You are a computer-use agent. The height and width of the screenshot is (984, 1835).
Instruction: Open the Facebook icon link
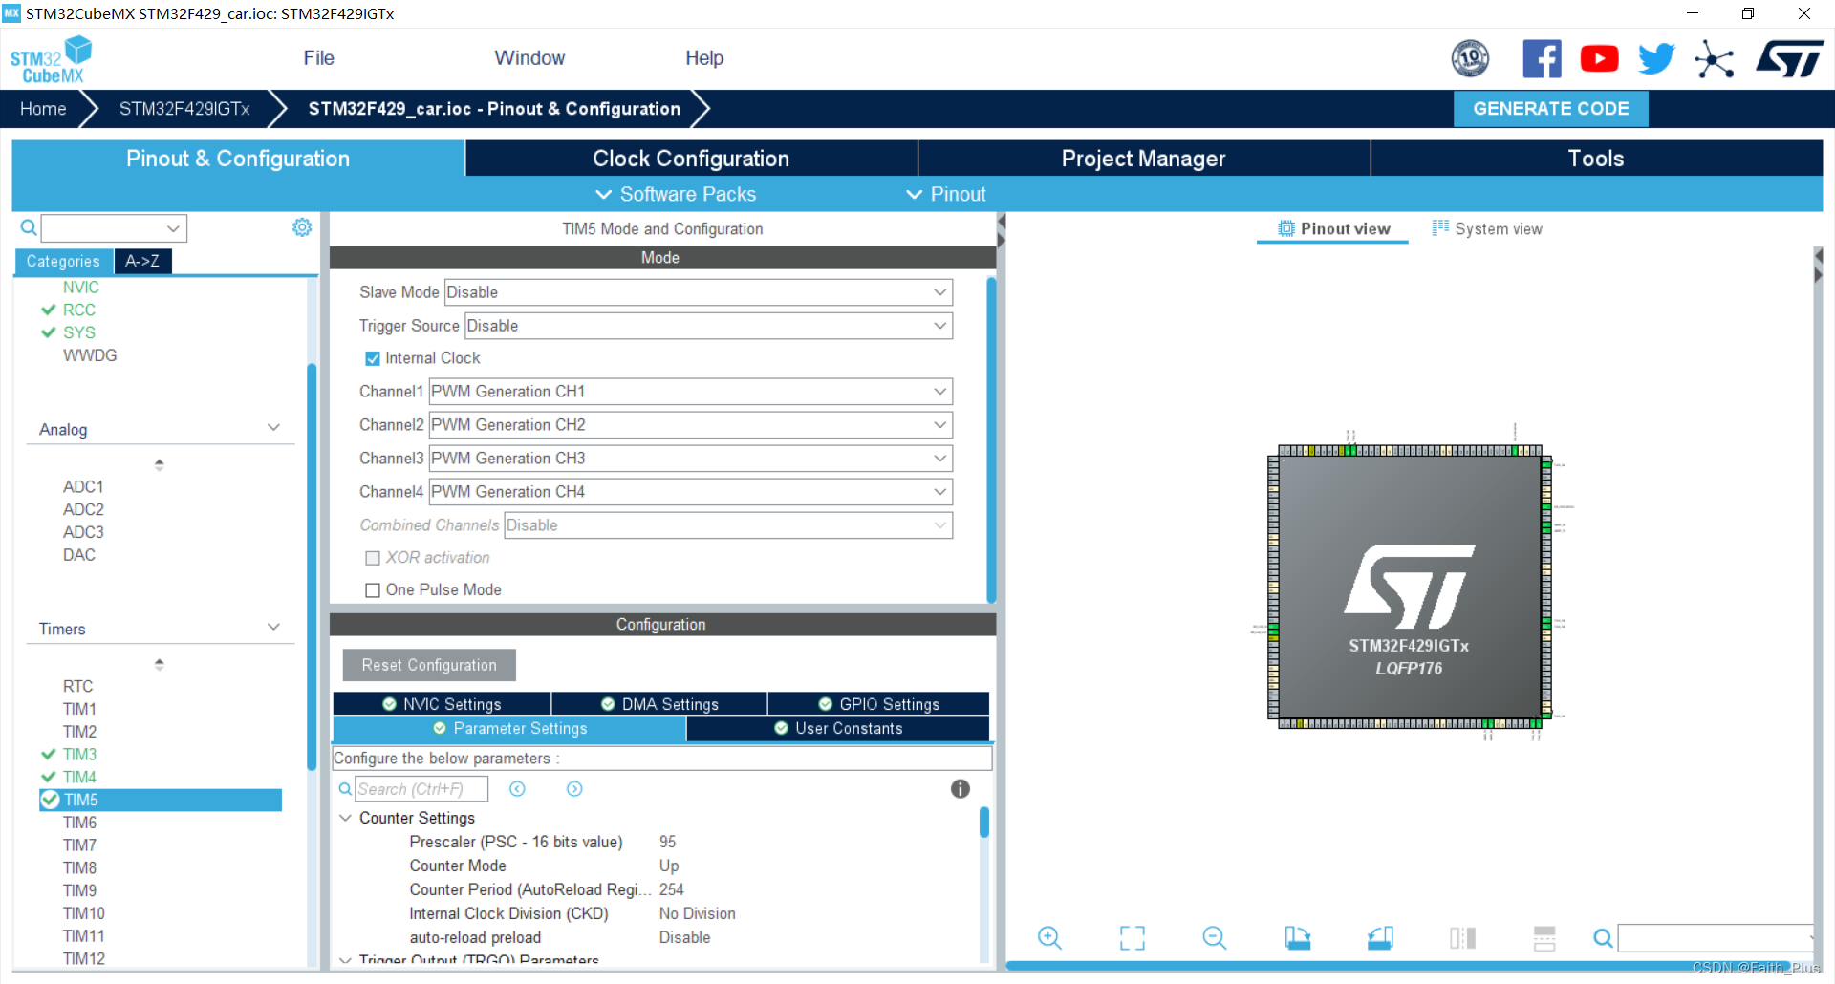[1542, 59]
